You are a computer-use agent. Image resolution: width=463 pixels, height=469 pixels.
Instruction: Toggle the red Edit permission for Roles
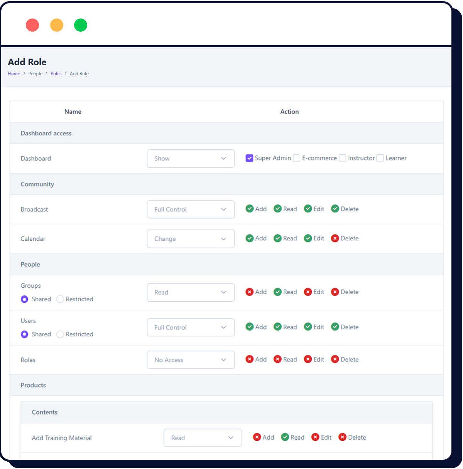[x=308, y=359]
